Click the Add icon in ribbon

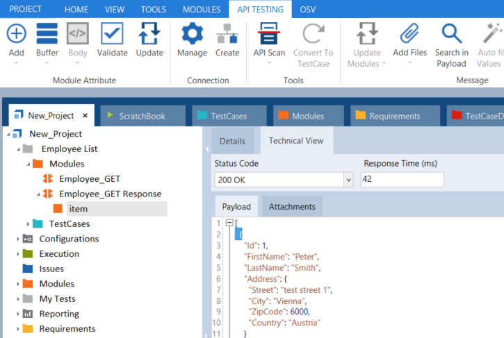tap(16, 34)
